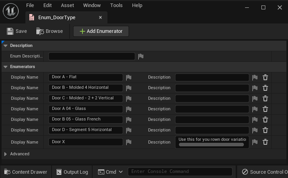This screenshot has height=178, width=288.
Task: Browse to asset in Content Browser
Action: tap(49, 31)
